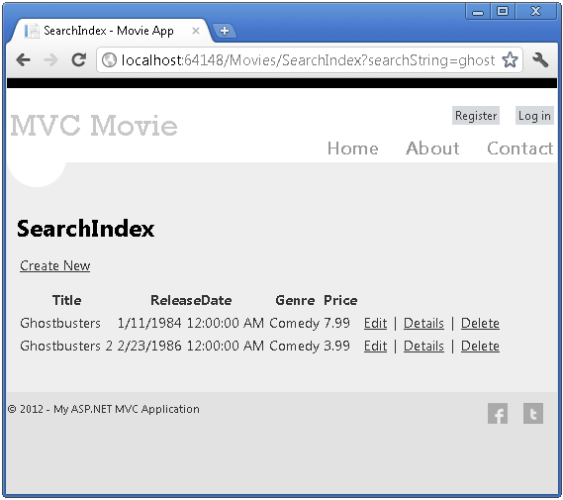The height and width of the screenshot is (500, 563).
Task: Click the SearchIndex page heading
Action: [85, 229]
